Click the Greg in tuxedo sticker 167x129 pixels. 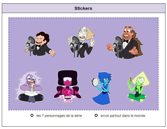(125, 42)
